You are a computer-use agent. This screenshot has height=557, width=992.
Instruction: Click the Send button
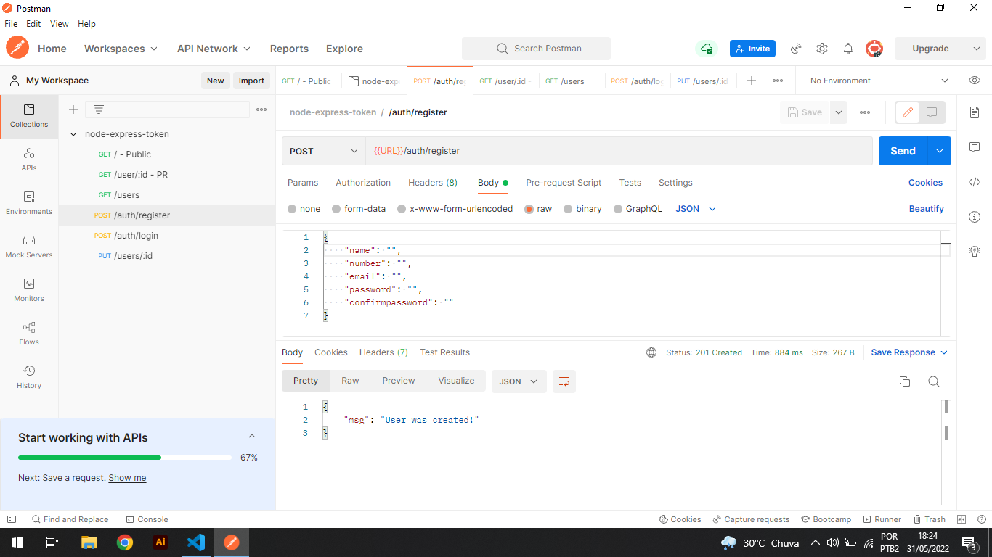click(x=903, y=151)
